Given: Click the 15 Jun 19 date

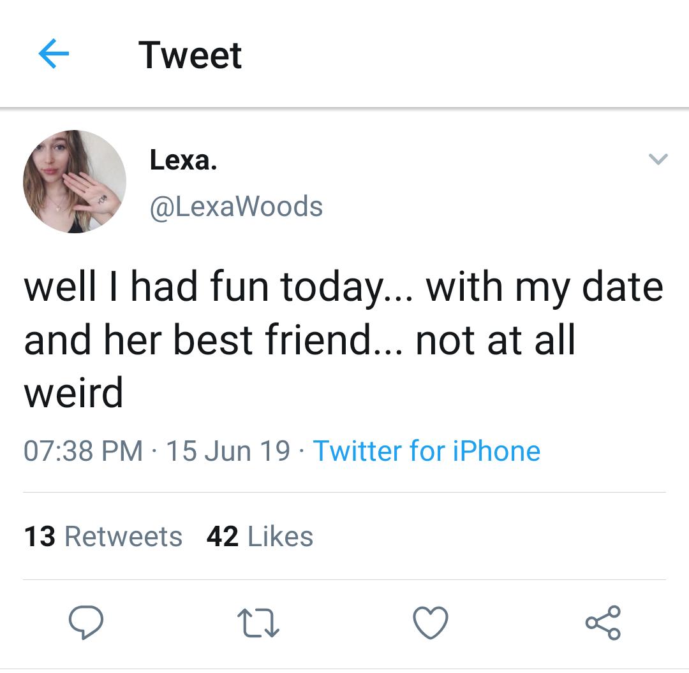Looking at the screenshot, I should click(x=228, y=451).
